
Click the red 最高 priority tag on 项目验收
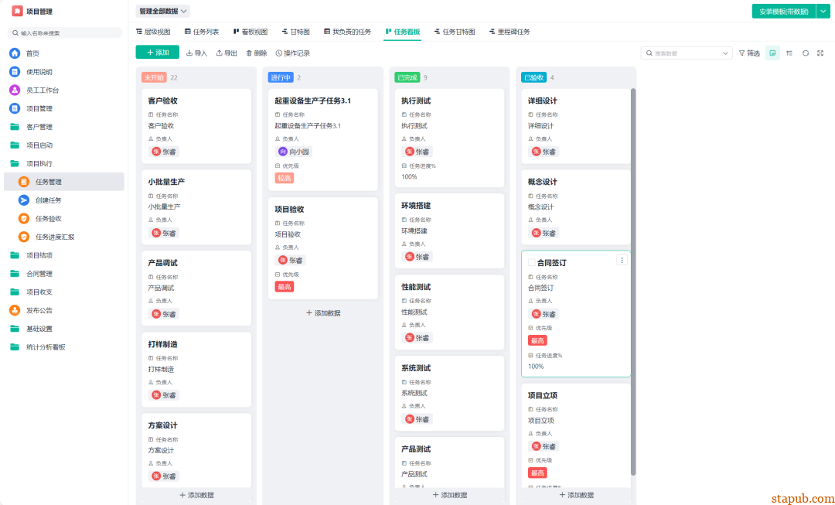point(285,287)
